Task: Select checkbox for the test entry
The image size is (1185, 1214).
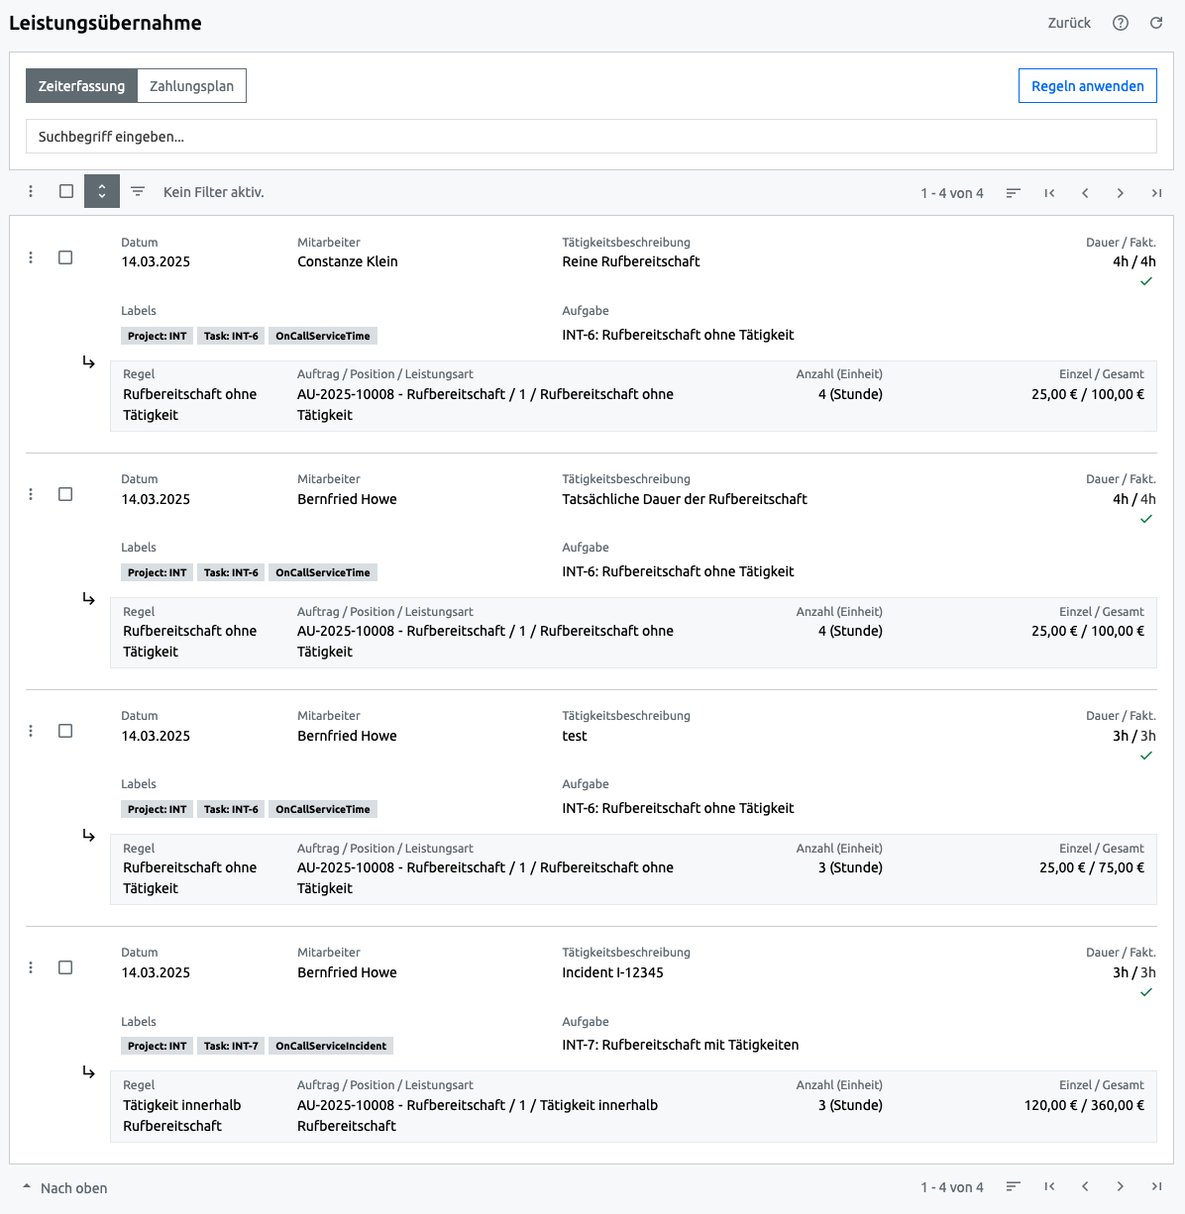Action: (x=65, y=731)
